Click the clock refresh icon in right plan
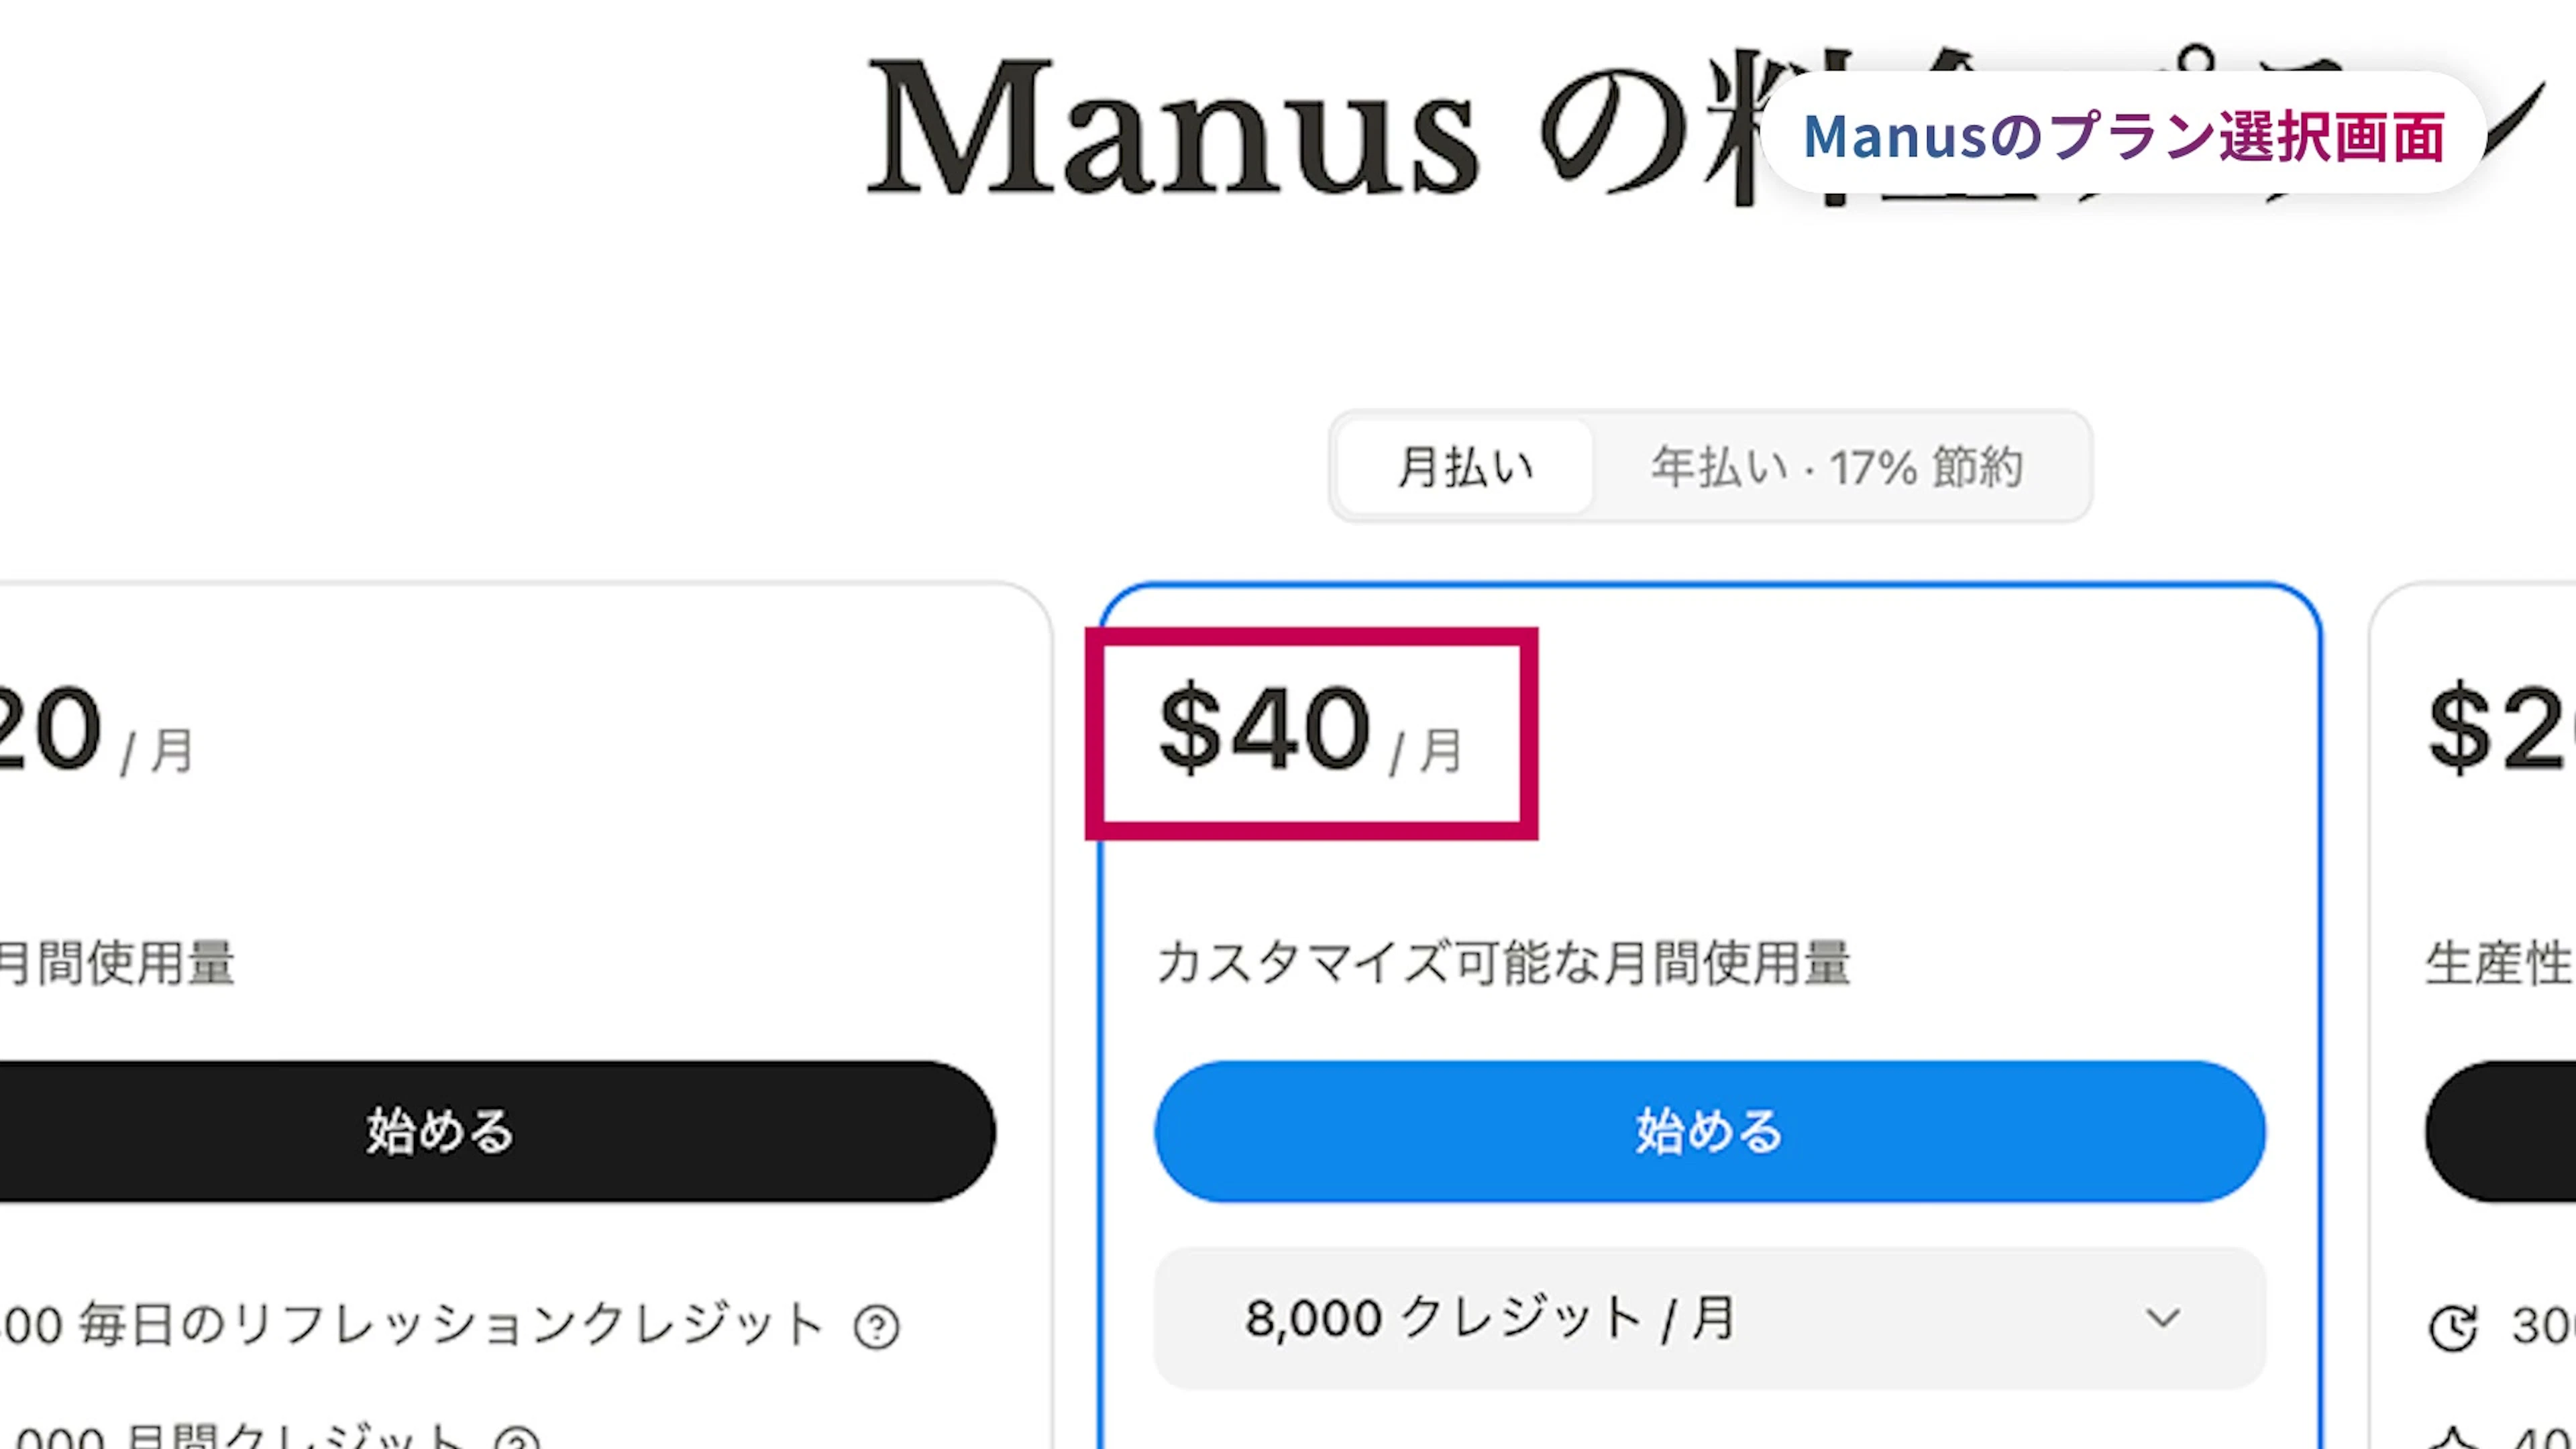 pos(2453,1327)
